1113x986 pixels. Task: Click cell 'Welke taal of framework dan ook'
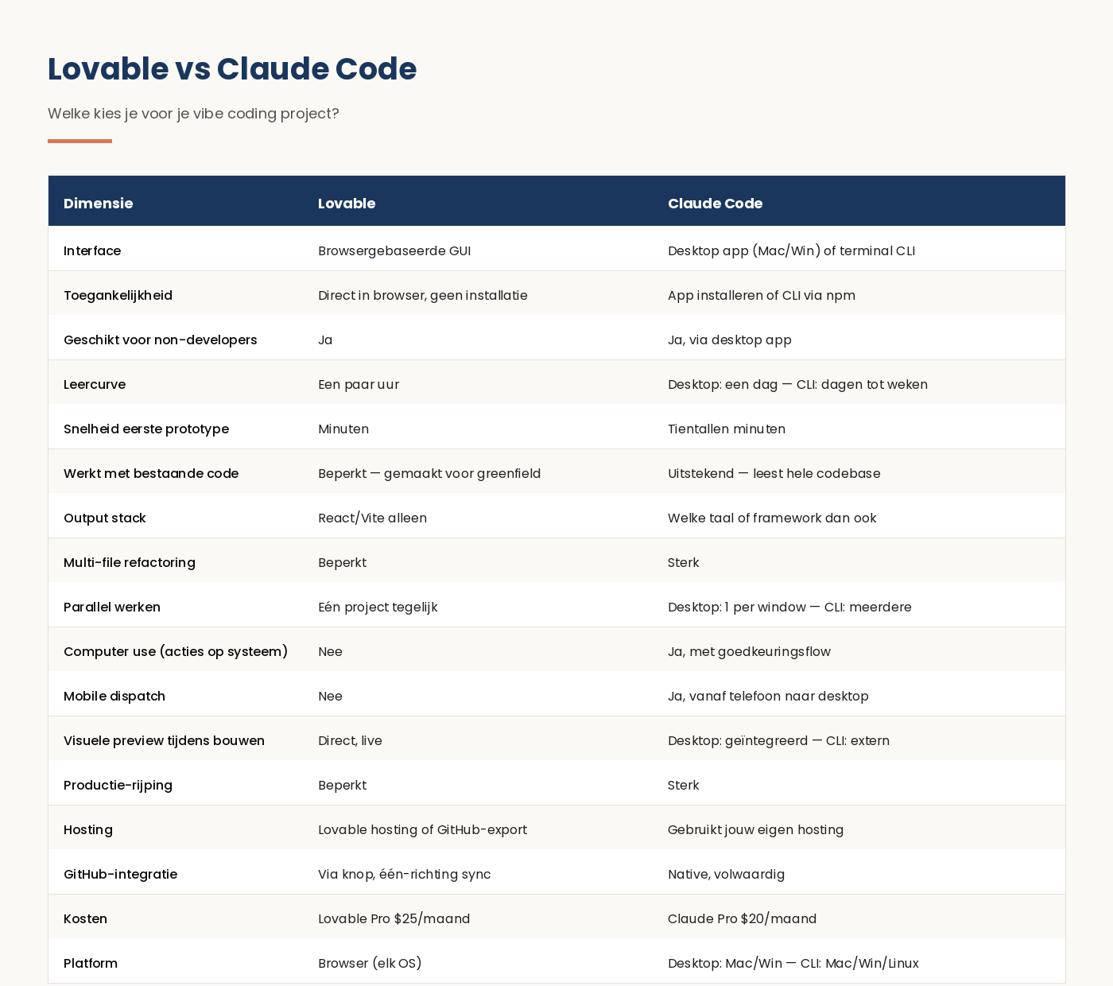click(772, 518)
